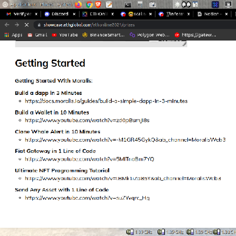
Task: Click the textarea resize handle
Action: [184, 44]
